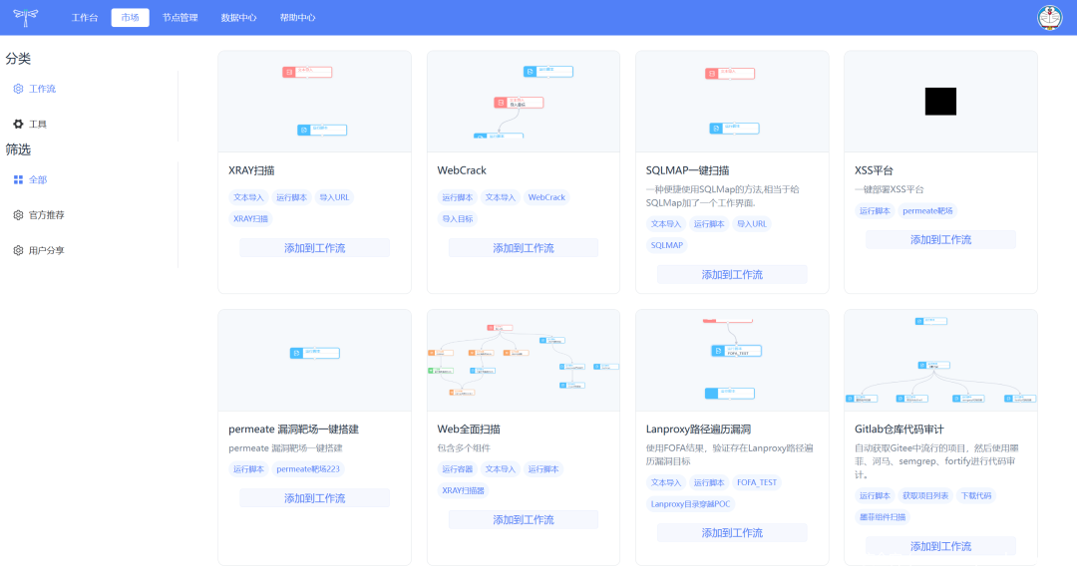Click the gear icon beside 官方推荐
Screen dimensions: 1077x578
pyautogui.click(x=18, y=215)
